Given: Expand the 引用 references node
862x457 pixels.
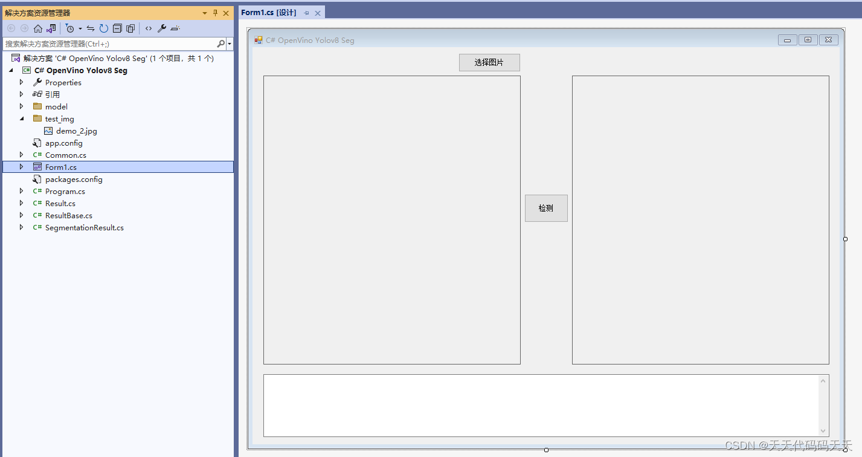Looking at the screenshot, I should click(x=22, y=94).
